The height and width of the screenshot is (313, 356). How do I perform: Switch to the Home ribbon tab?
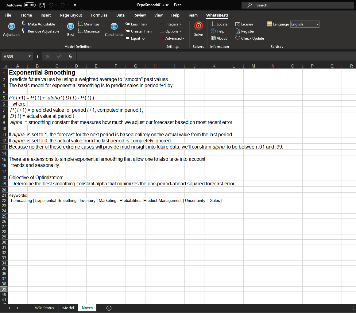click(27, 15)
